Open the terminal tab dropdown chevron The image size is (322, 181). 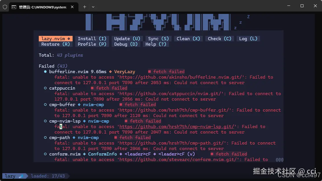pos(93,7)
